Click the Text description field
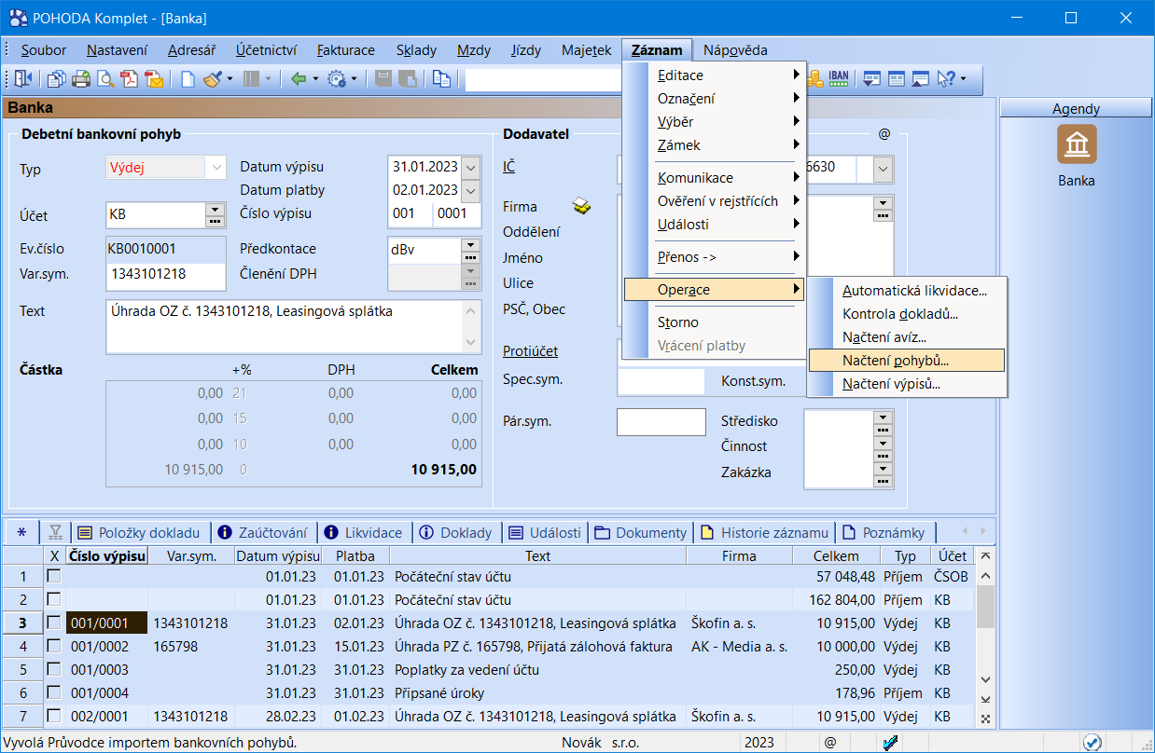Viewport: 1155px width, 753px height. point(285,326)
